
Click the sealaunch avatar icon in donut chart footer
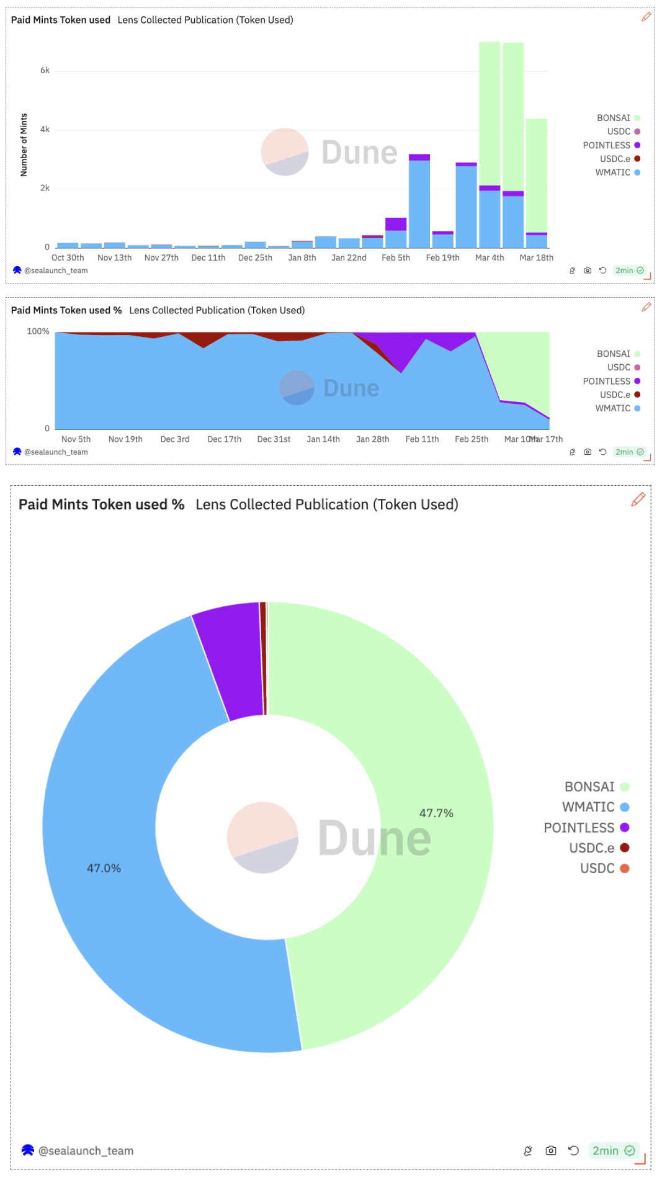28,1150
